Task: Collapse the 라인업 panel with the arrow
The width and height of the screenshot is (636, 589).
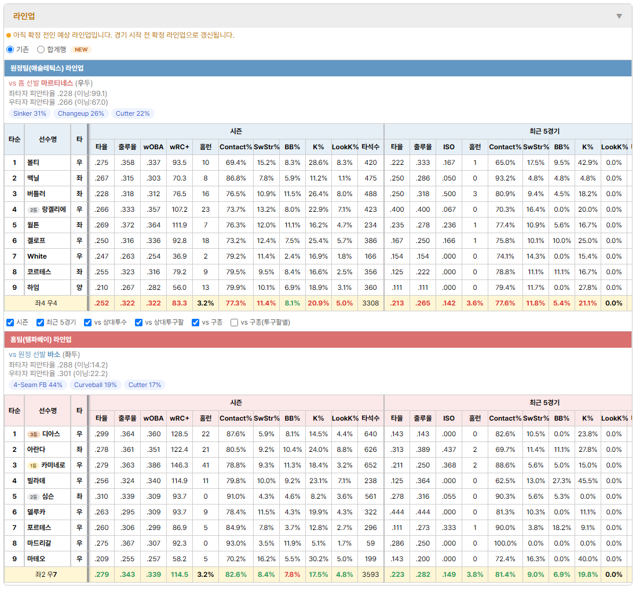Action: (619, 16)
